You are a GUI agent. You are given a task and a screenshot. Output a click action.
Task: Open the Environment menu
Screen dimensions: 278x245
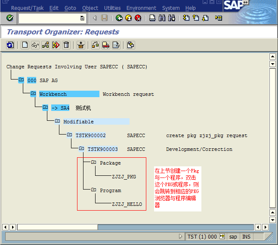[x=141, y=8]
